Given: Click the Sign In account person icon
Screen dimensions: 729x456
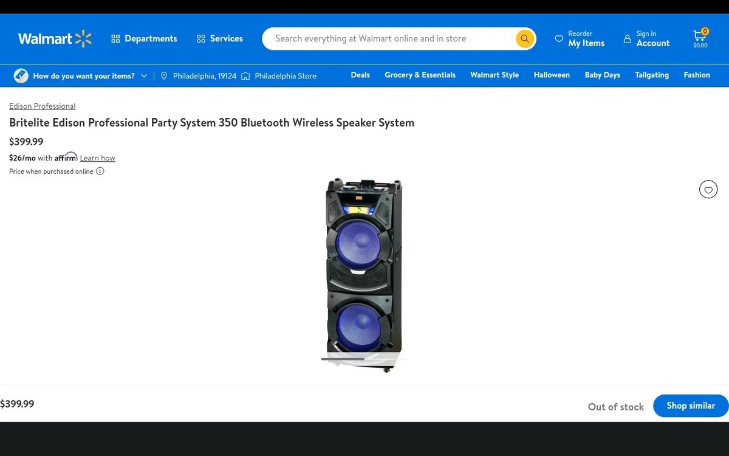Looking at the screenshot, I should tap(628, 39).
